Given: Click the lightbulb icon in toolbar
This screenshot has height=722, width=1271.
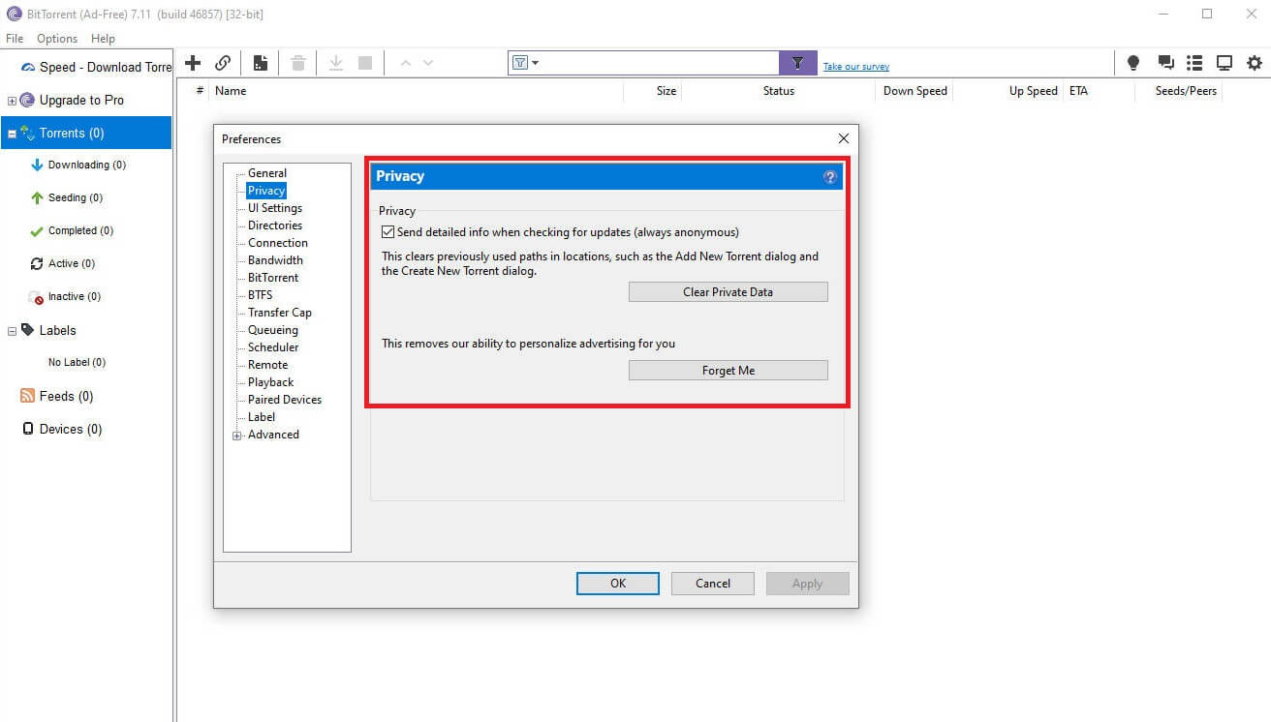Looking at the screenshot, I should pos(1133,63).
